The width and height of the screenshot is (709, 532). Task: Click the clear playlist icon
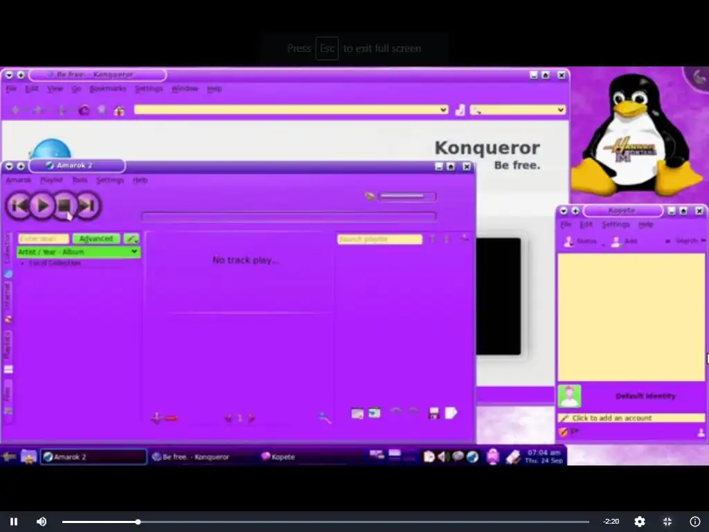[x=357, y=413]
